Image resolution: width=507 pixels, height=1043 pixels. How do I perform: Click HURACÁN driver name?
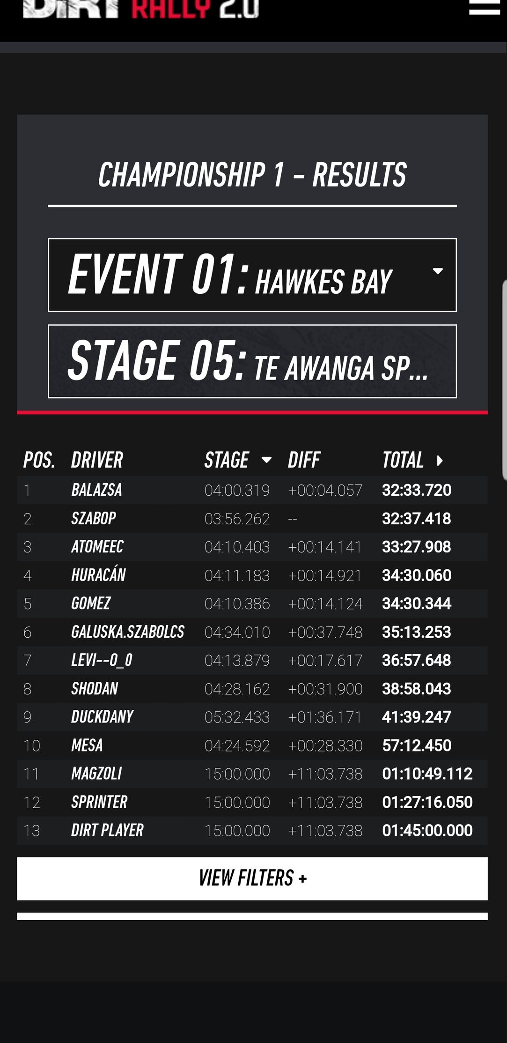pyautogui.click(x=98, y=575)
